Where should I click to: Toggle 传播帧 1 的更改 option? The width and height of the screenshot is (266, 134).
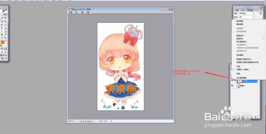click(242, 70)
